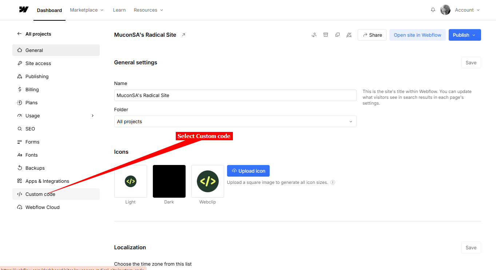
Task: Select the Dark icon thumbnail
Action: point(169,181)
